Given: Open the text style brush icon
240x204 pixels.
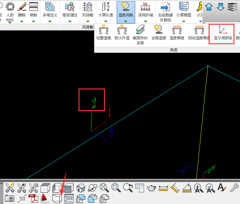Looking at the screenshot, I should tap(222, 187).
